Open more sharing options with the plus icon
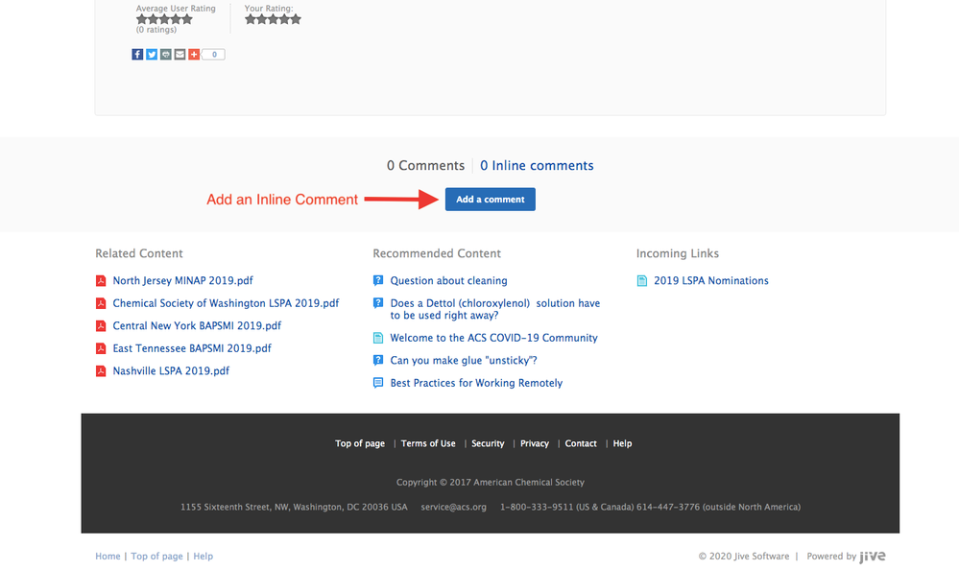The width and height of the screenshot is (959, 570). click(x=194, y=55)
